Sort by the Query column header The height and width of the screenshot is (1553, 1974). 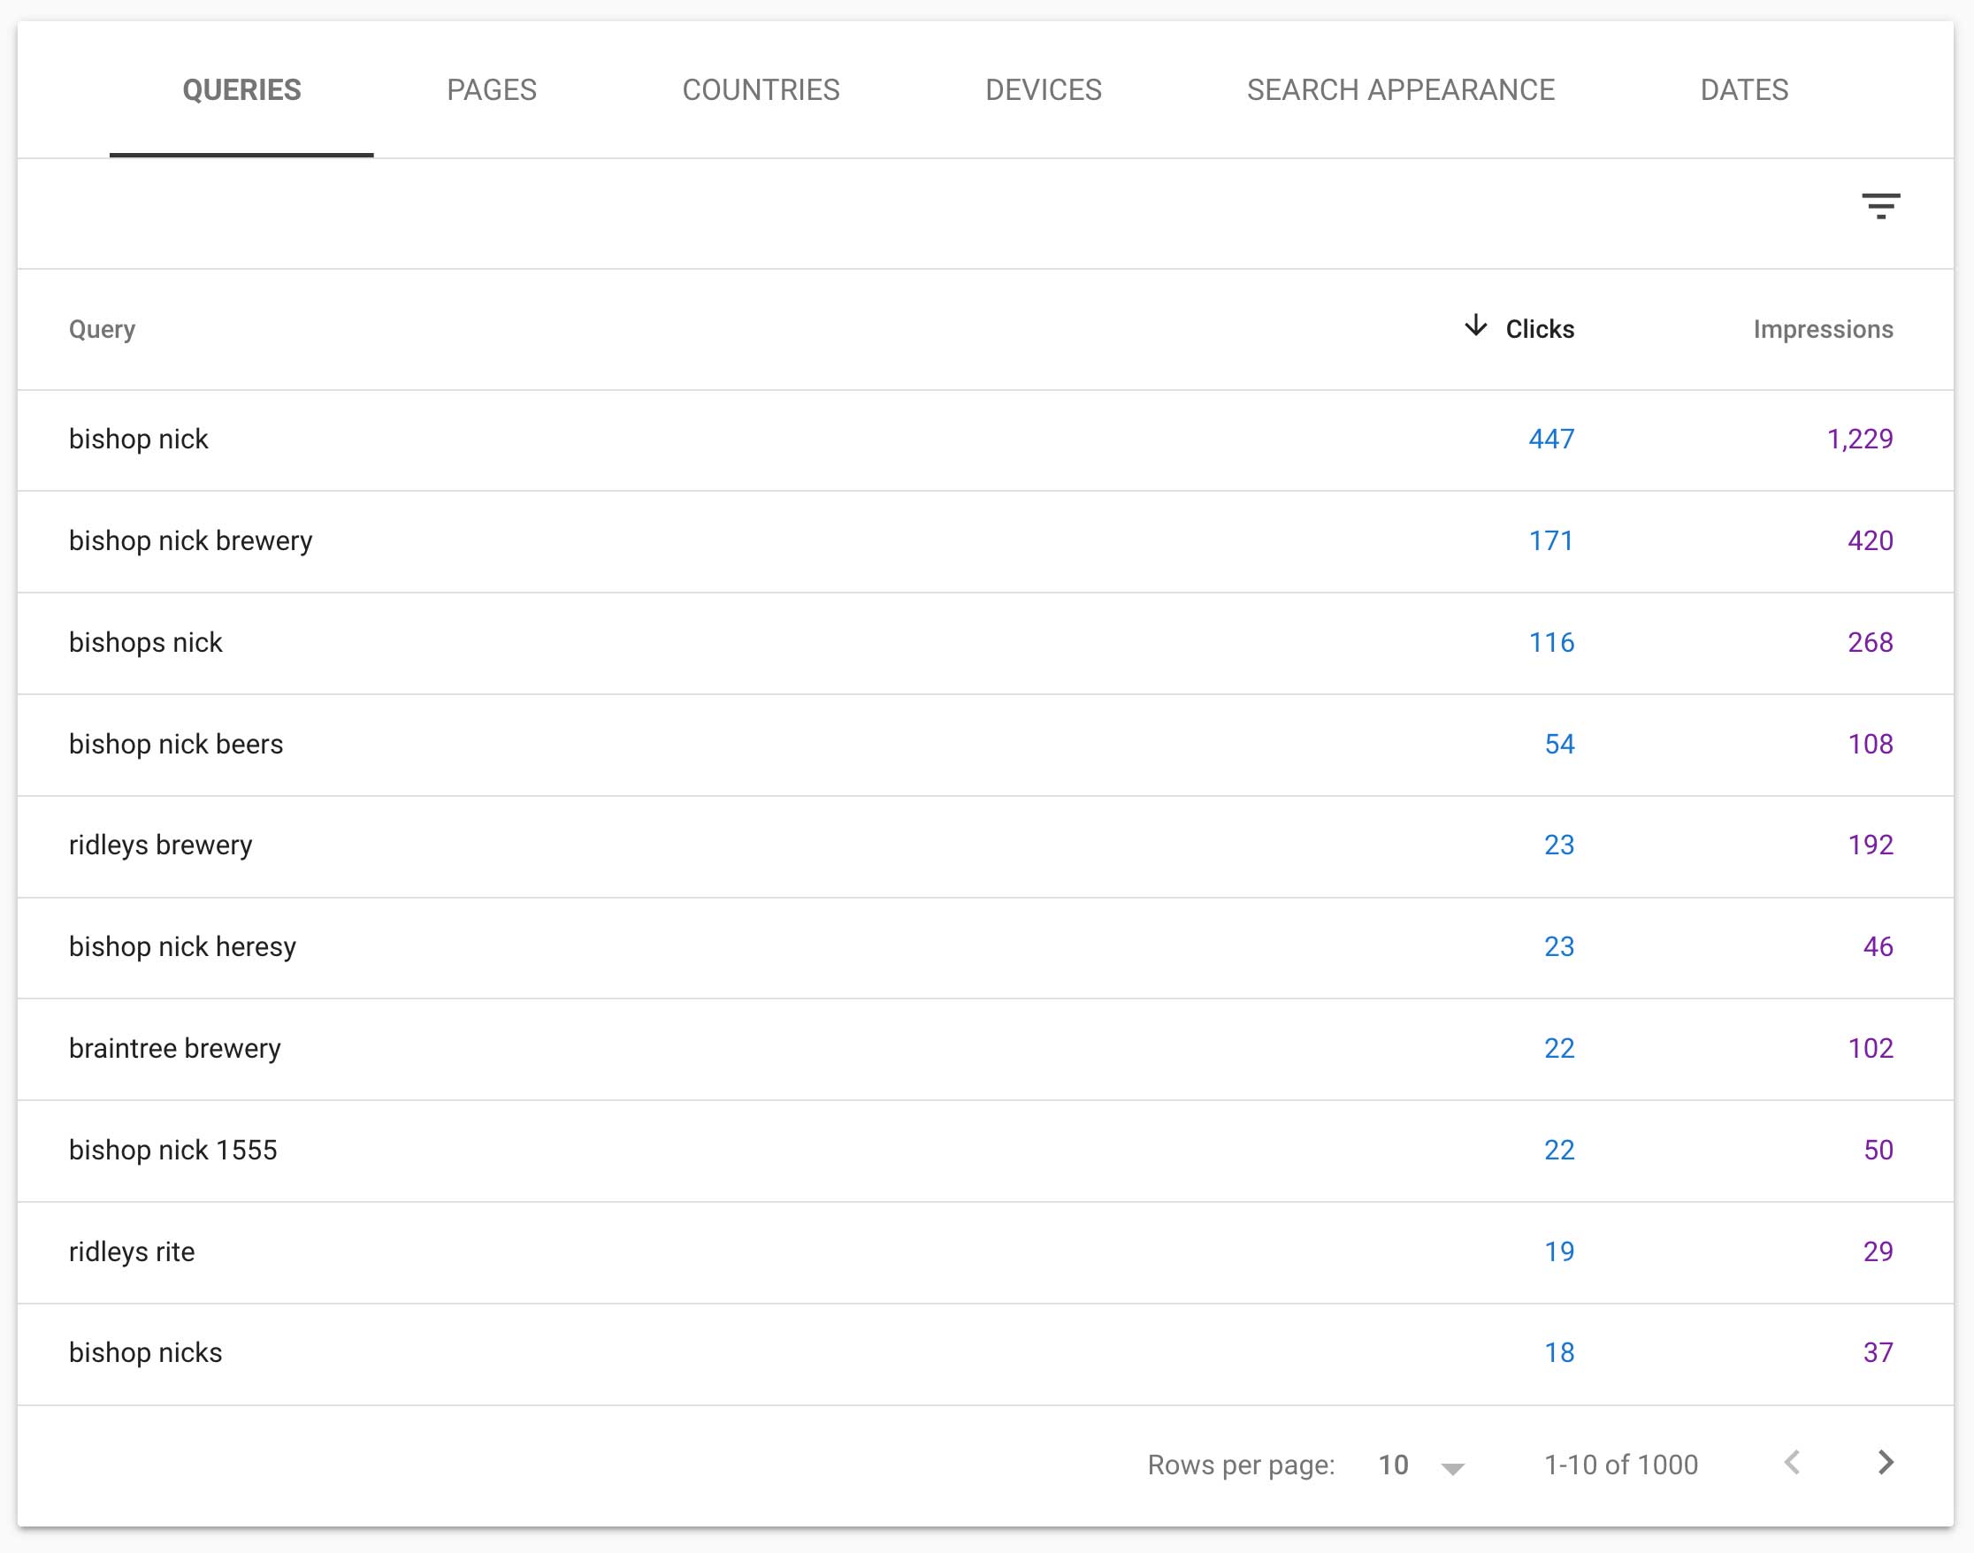coord(103,329)
